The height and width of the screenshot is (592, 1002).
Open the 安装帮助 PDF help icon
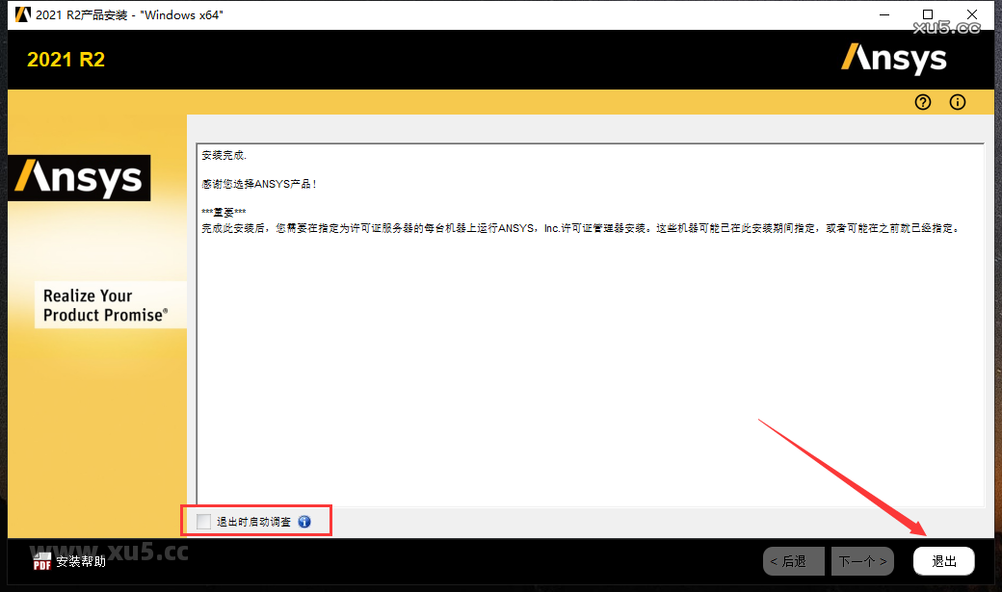click(x=40, y=560)
